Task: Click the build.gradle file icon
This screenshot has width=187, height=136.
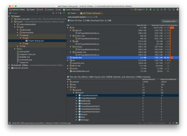Action: tap(17, 51)
